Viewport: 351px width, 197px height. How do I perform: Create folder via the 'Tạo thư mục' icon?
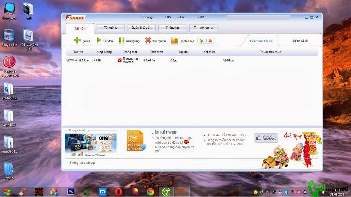[x=174, y=40]
